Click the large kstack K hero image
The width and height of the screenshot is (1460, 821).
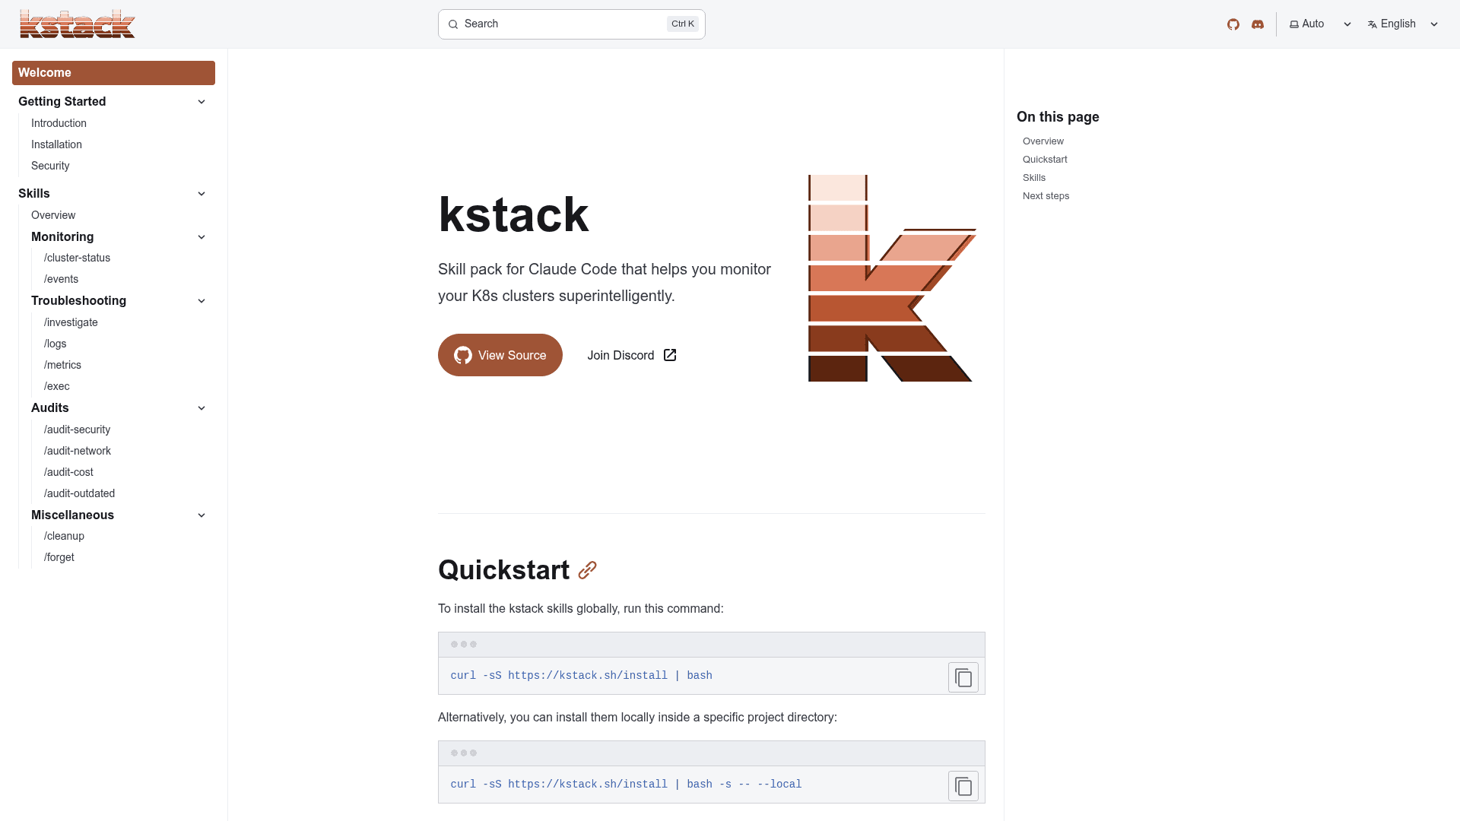(x=892, y=278)
